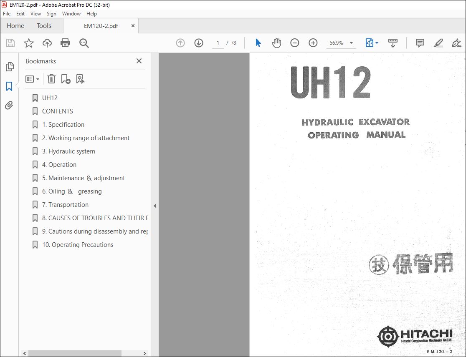Click the Save file icon
The image size is (466, 357).
tap(10, 43)
